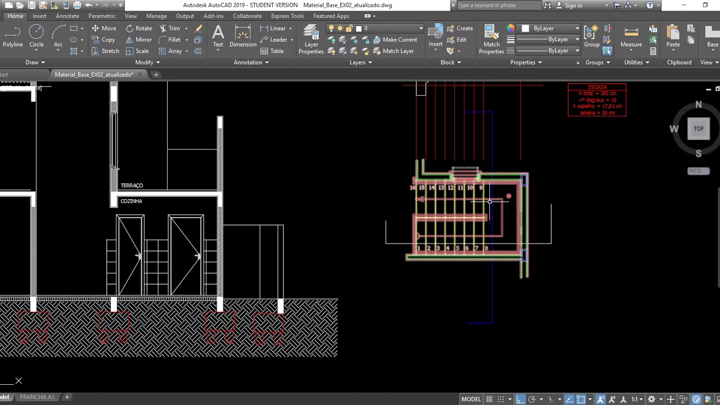Screen dimensions: 720x405
Task: Click the Erase tool in Modify panel
Action: [198, 28]
